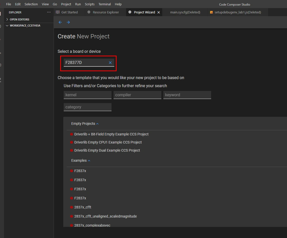Open the Selection menu
Image resolution: width=287 pixels, height=238 pixels.
pyautogui.click(x=31, y=4)
